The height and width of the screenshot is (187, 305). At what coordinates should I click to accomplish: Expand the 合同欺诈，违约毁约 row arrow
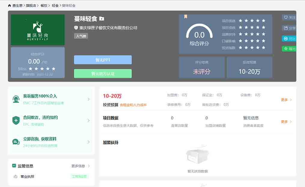click(x=88, y=121)
